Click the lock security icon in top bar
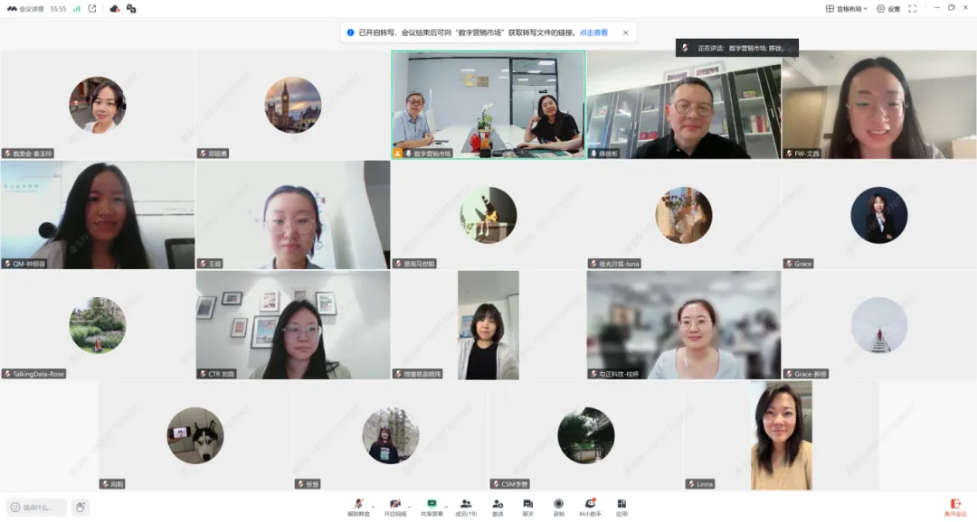Image resolution: width=977 pixels, height=522 pixels. [x=131, y=9]
